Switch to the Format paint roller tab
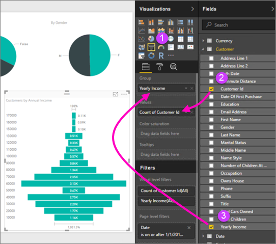 click(159, 67)
